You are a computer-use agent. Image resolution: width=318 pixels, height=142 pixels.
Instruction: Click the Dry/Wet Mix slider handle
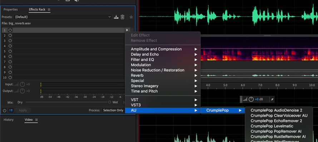tap(110, 102)
